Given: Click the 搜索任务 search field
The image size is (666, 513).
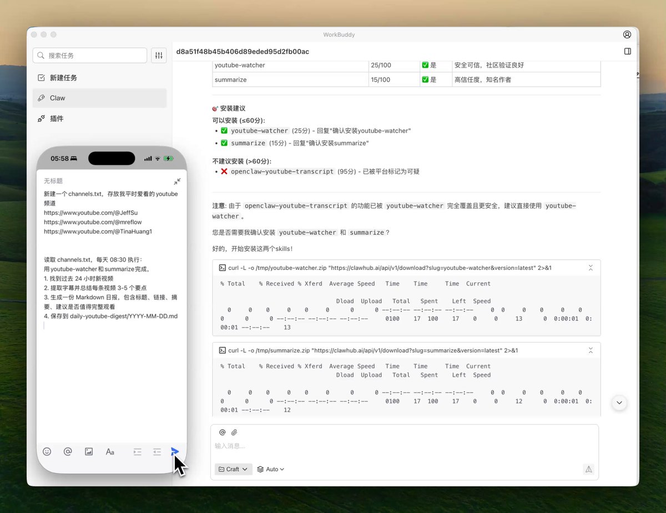Looking at the screenshot, I should pos(90,56).
